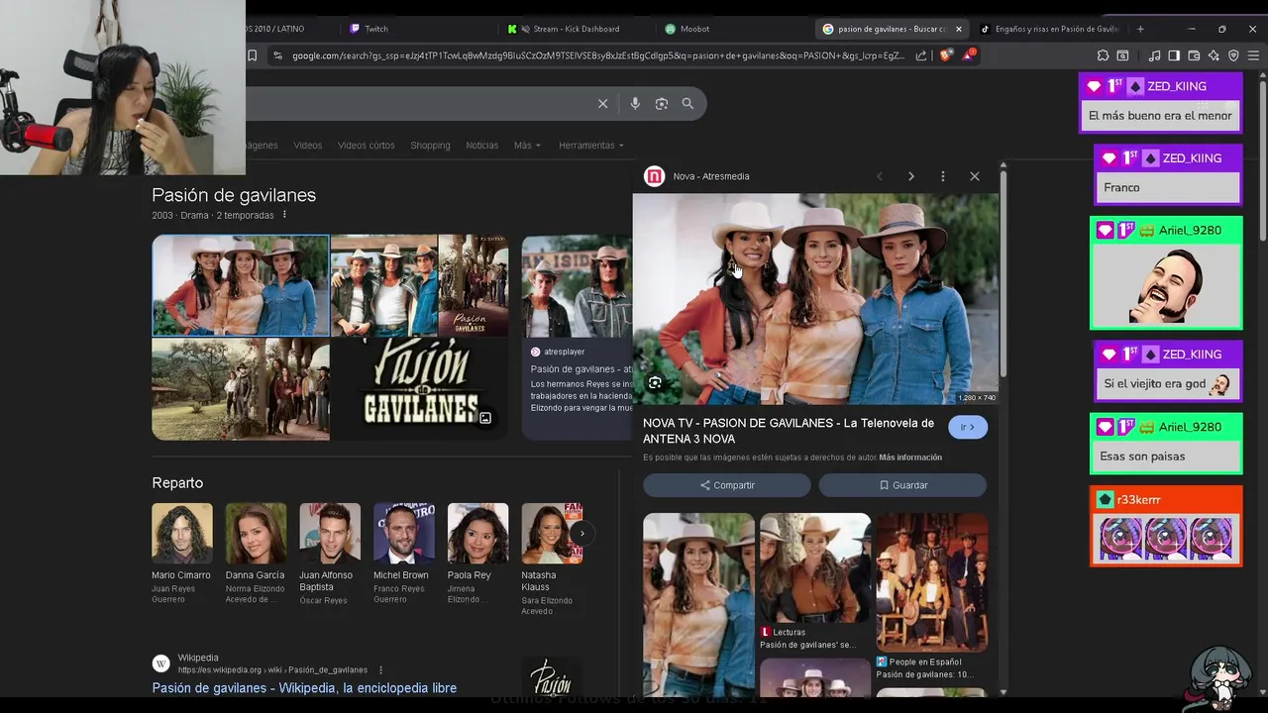Open Michel Brown cast photo
The image size is (1268, 713).
(404, 534)
